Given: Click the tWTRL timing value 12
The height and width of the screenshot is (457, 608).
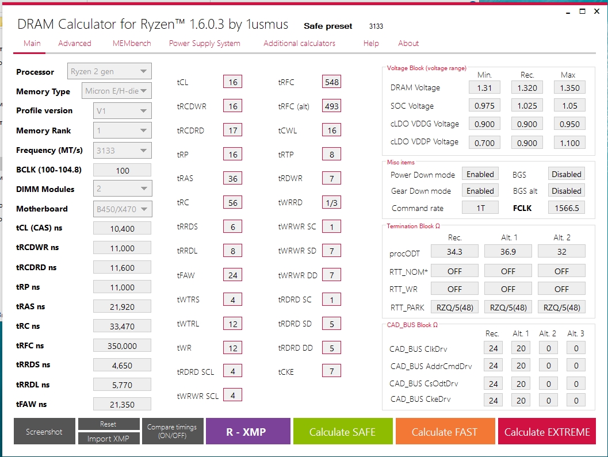Looking at the screenshot, I should pos(232,323).
